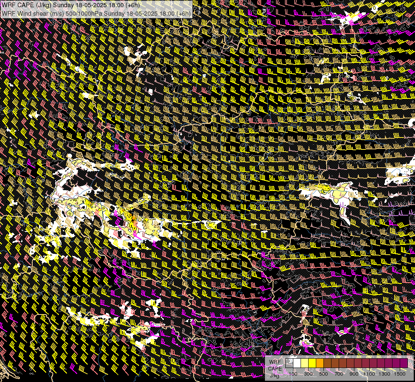
Task: Click the 500 legend value
Action: click(x=323, y=374)
